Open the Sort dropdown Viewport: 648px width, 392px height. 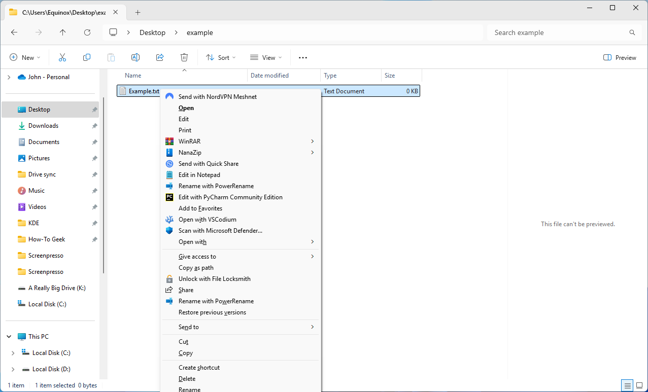pos(221,58)
